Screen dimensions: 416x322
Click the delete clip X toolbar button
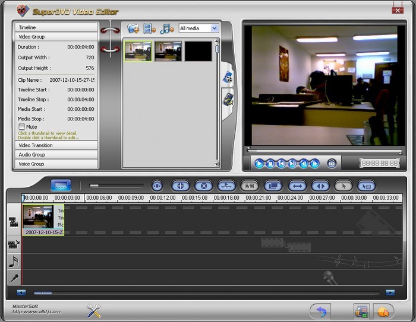tap(204, 186)
